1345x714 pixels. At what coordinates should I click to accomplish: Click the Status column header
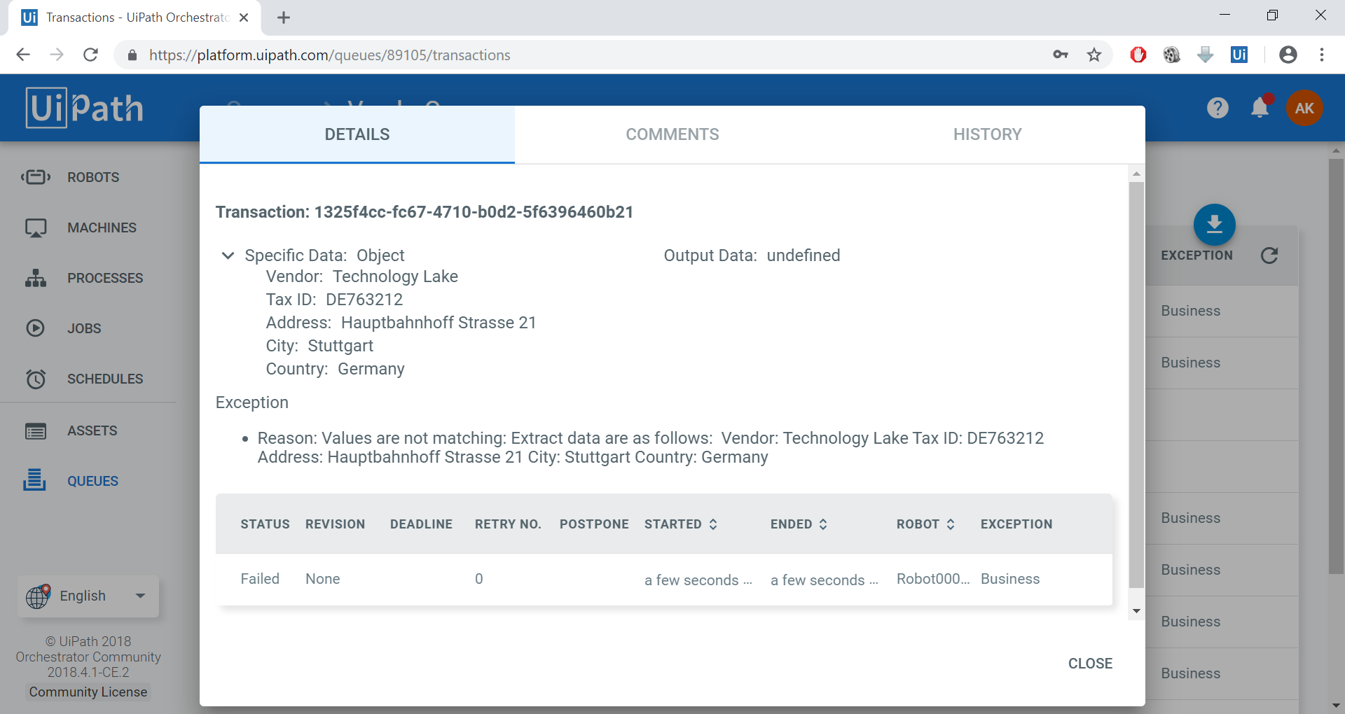click(x=265, y=524)
